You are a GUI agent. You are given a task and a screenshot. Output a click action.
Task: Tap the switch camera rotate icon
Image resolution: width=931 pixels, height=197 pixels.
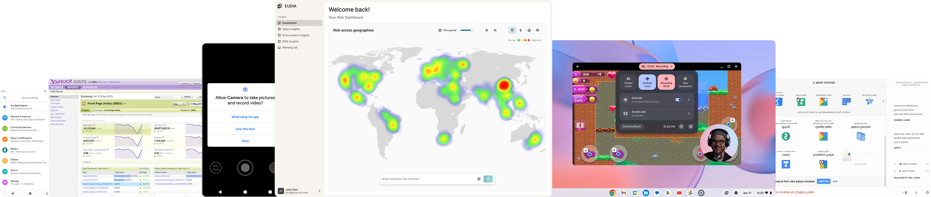point(216,168)
